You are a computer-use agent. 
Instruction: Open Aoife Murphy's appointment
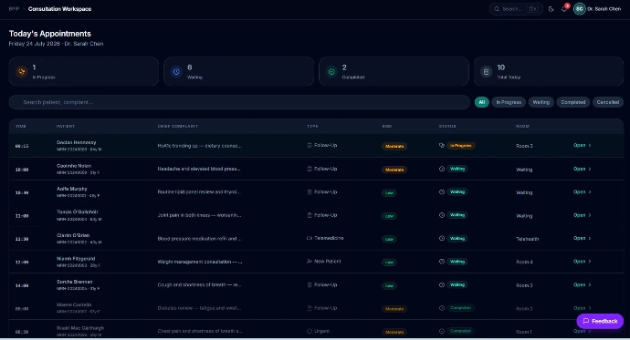pyautogui.click(x=582, y=192)
